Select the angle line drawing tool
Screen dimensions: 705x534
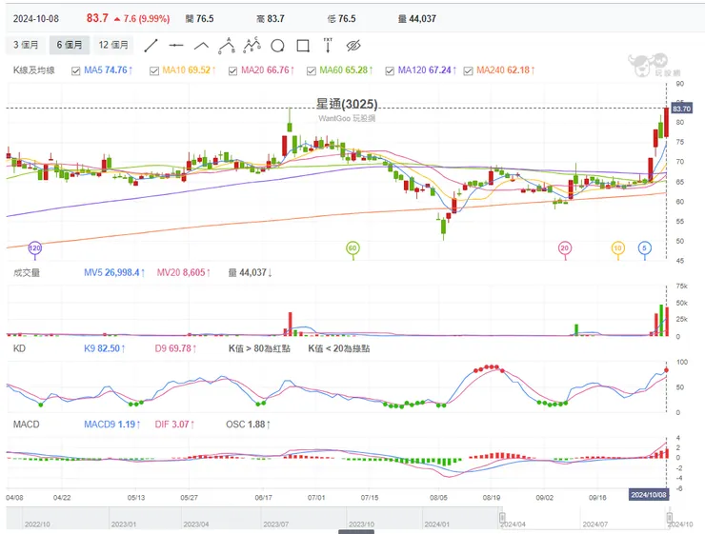click(201, 46)
